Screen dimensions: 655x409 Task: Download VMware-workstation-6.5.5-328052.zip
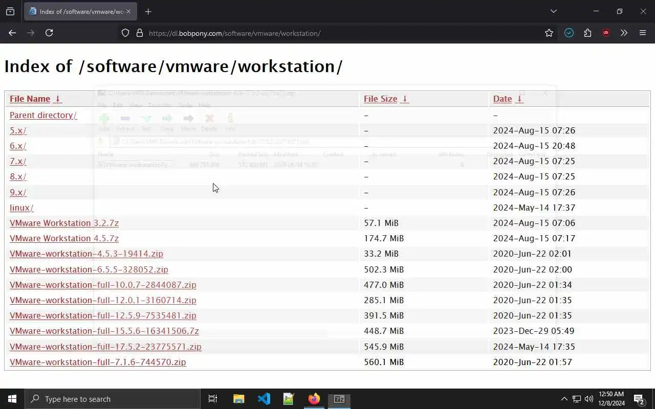pyautogui.click(x=89, y=269)
